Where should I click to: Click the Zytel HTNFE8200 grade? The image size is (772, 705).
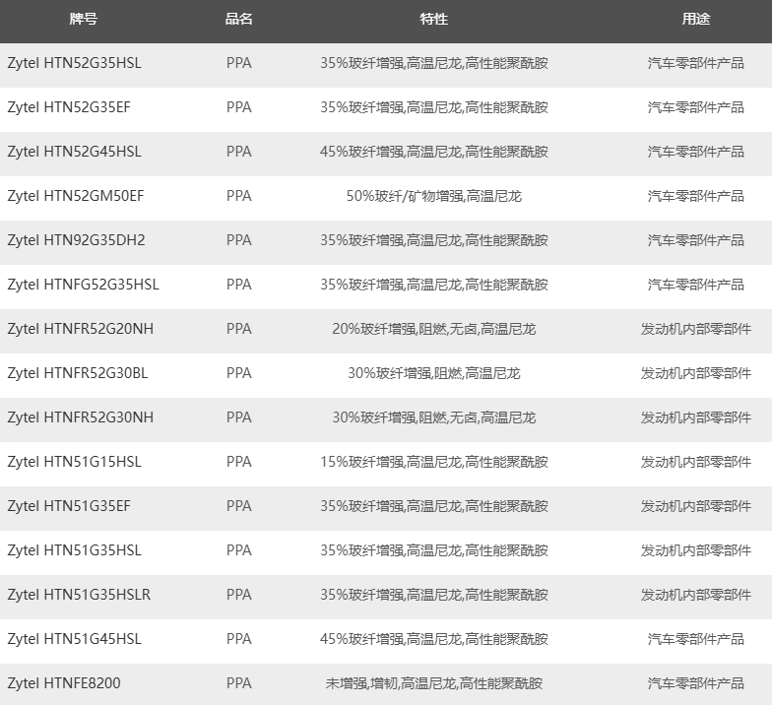(63, 683)
